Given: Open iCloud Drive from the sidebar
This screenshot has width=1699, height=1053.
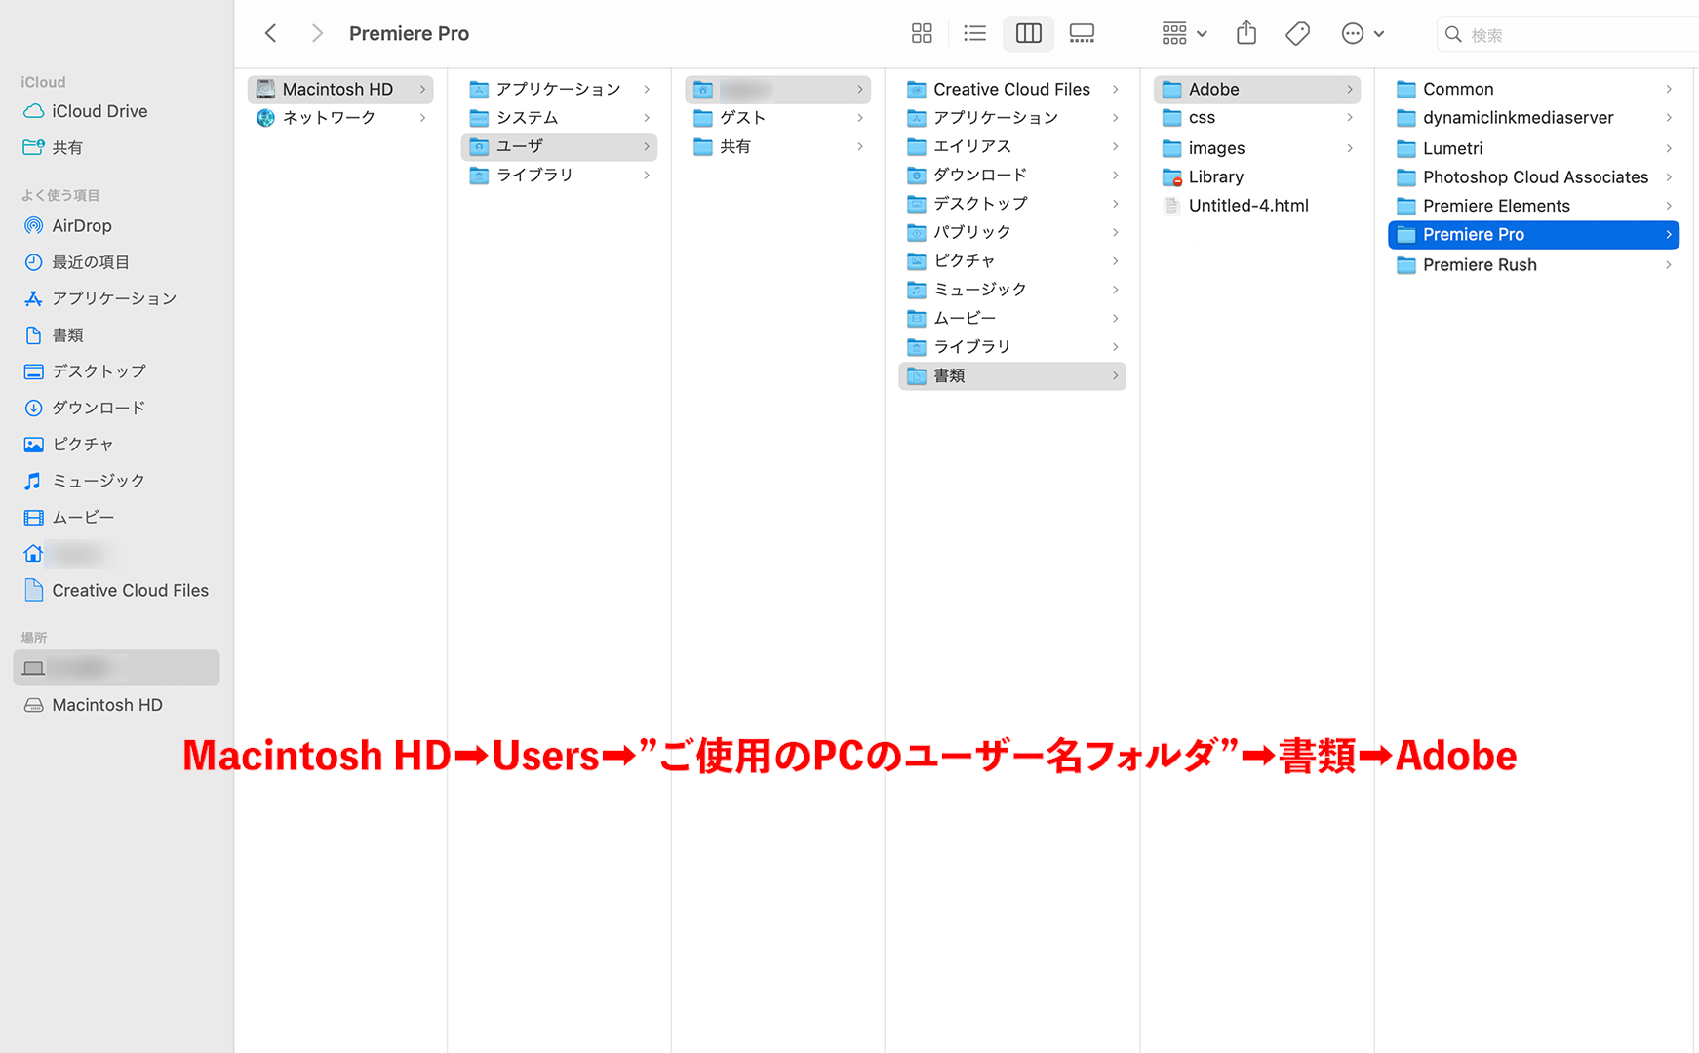Looking at the screenshot, I should (x=98, y=111).
